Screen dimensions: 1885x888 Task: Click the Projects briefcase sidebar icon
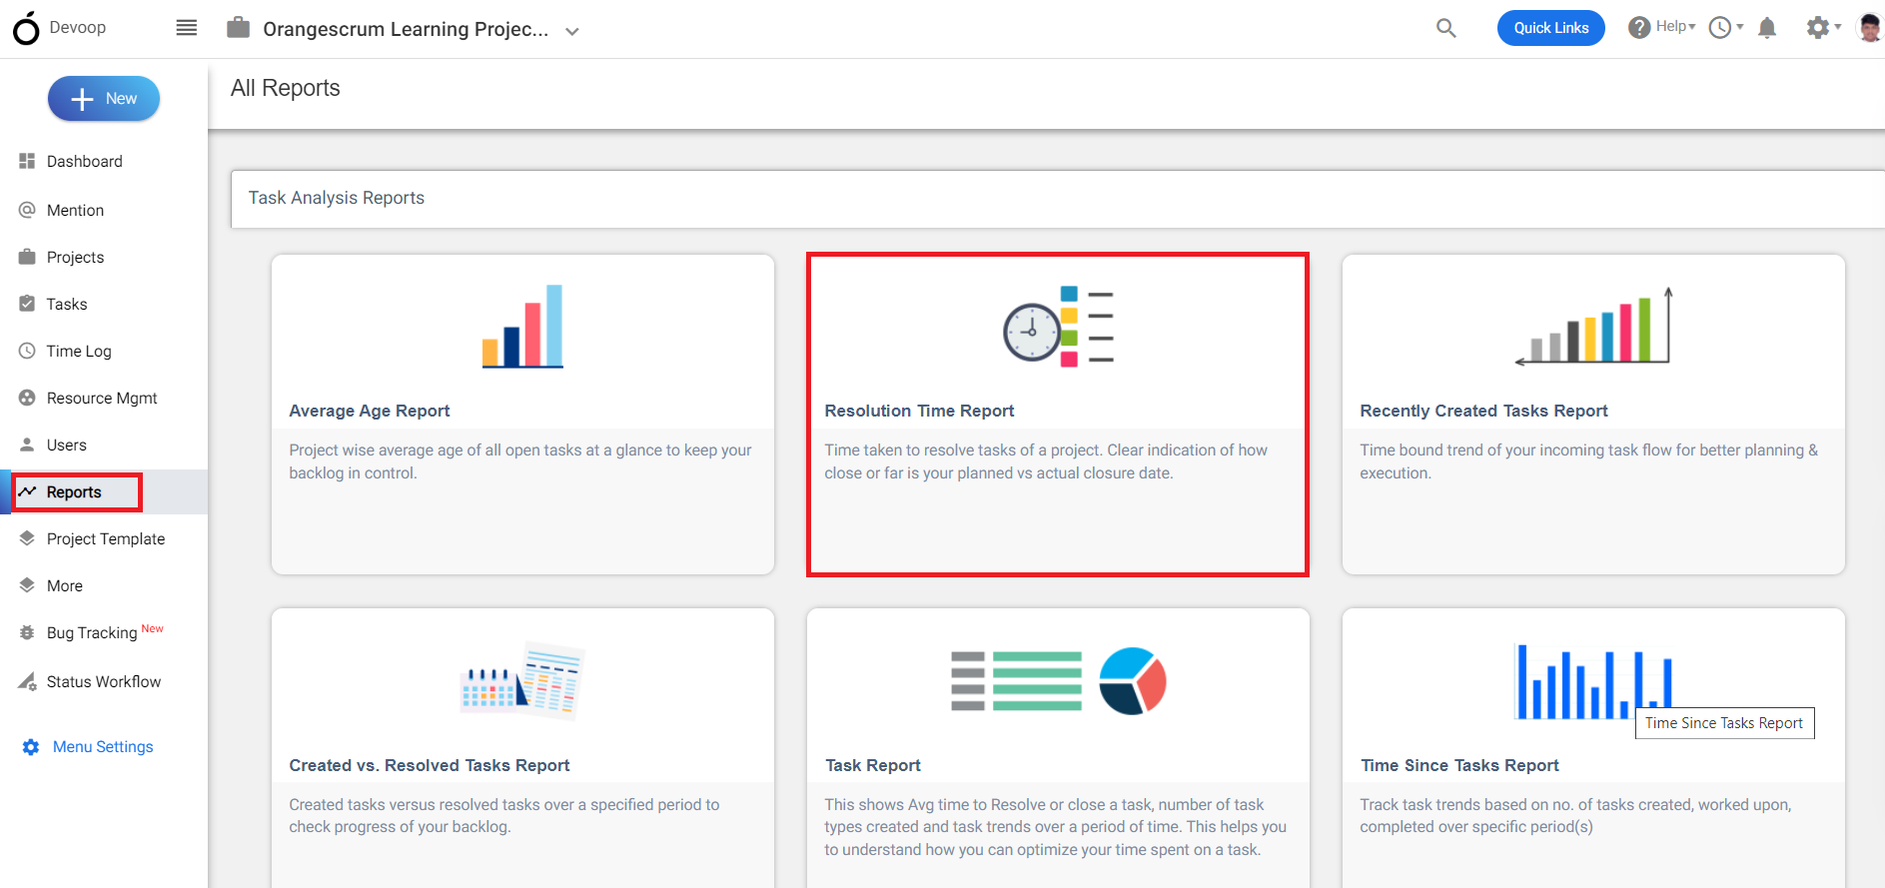[27, 257]
